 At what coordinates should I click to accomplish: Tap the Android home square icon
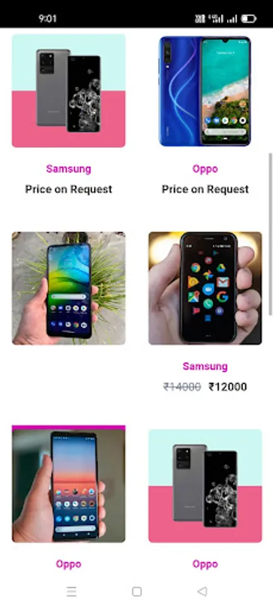(136, 591)
